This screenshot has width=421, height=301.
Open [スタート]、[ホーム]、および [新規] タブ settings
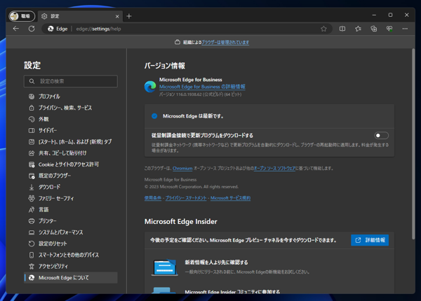coord(71,141)
